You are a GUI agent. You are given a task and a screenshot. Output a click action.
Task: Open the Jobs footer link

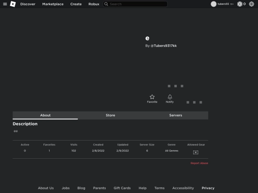tap(65, 188)
